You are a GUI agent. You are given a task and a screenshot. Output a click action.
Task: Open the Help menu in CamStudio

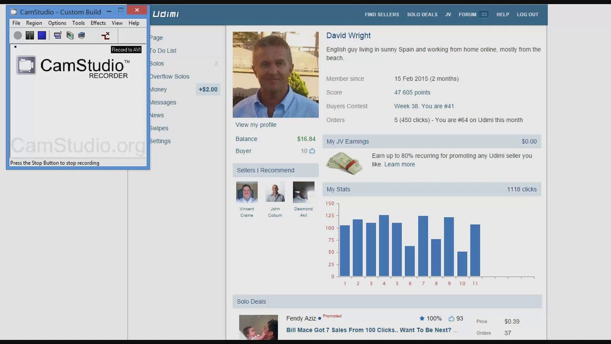(x=134, y=23)
